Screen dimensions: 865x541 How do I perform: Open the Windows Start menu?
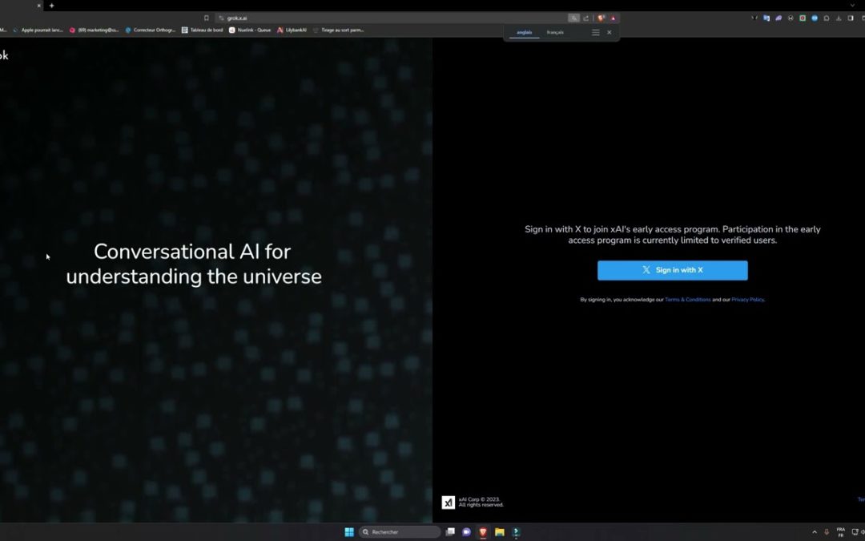pyautogui.click(x=349, y=532)
